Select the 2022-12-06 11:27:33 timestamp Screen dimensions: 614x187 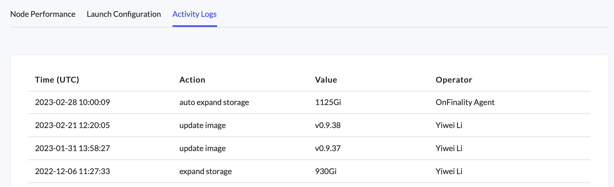72,171
